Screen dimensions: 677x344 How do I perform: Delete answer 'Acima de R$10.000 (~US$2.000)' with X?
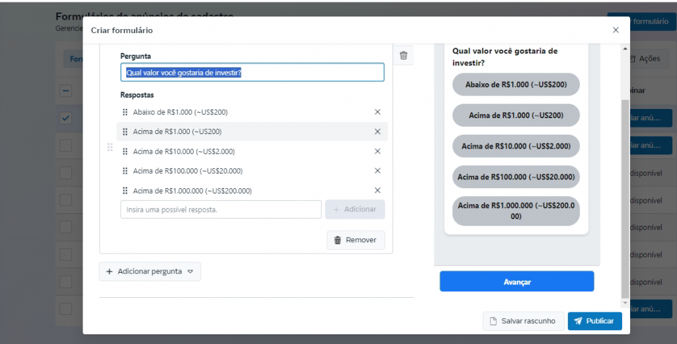[x=378, y=151]
